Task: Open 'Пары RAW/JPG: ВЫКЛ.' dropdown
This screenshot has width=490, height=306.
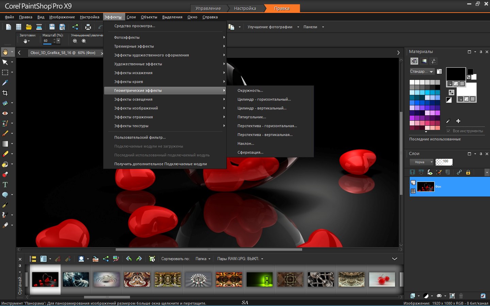Action: 240,259
